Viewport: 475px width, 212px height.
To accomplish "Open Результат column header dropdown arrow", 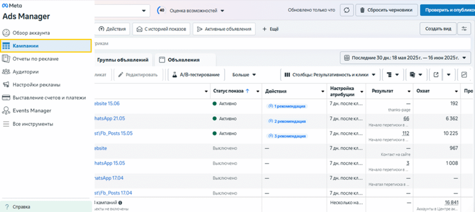I will click(409, 91).
